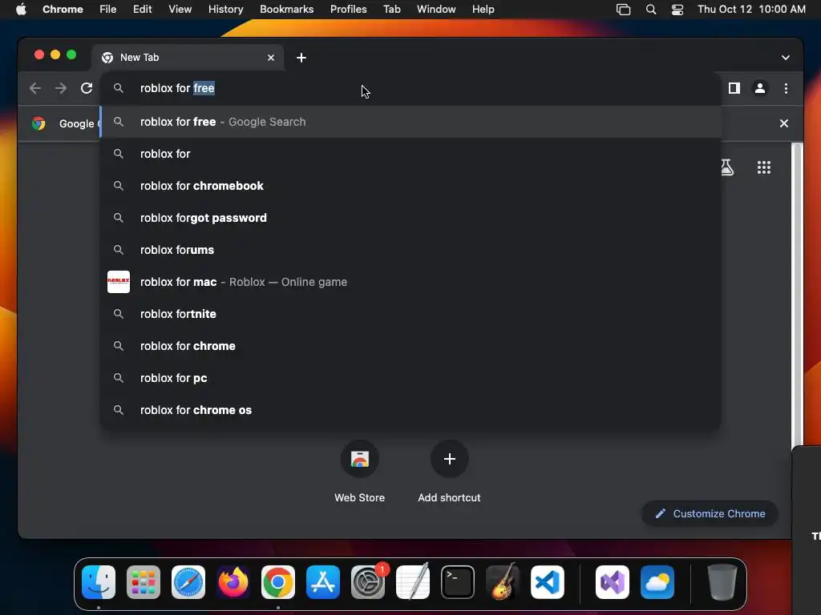Open Control Center in menu bar
This screenshot has width=821, height=615.
[677, 10]
